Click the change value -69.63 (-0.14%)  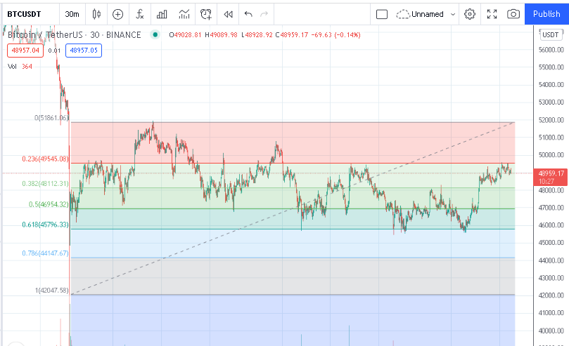[335, 35]
